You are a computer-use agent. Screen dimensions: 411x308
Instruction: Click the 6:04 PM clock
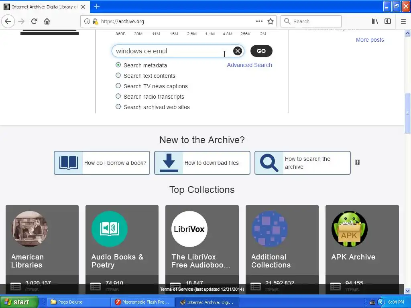coord(396,302)
